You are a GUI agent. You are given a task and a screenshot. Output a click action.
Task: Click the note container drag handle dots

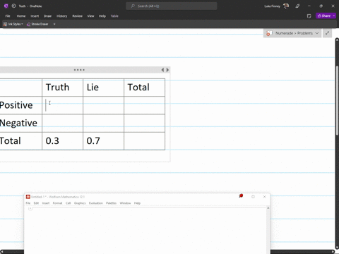(79, 70)
